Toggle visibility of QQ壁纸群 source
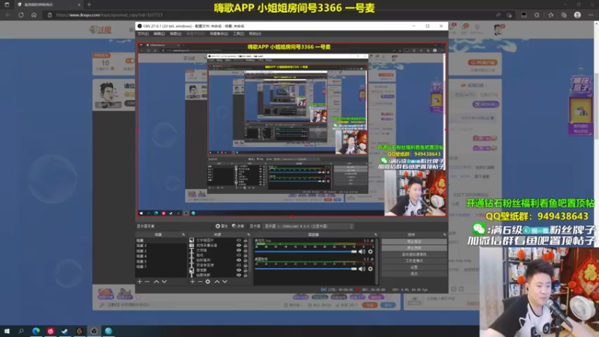 (x=239, y=275)
